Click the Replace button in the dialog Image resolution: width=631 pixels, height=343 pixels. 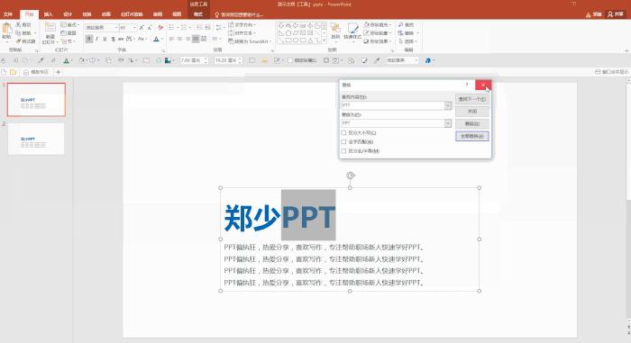point(472,124)
